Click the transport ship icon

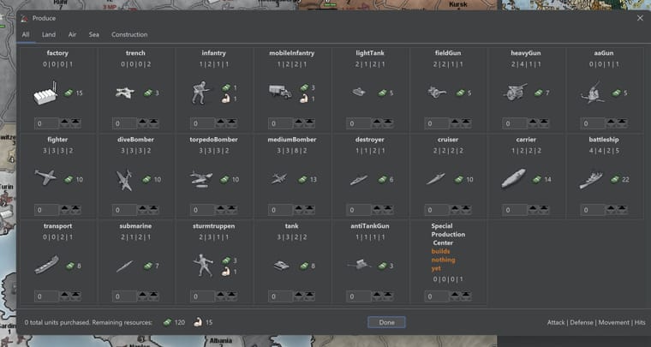click(x=46, y=265)
